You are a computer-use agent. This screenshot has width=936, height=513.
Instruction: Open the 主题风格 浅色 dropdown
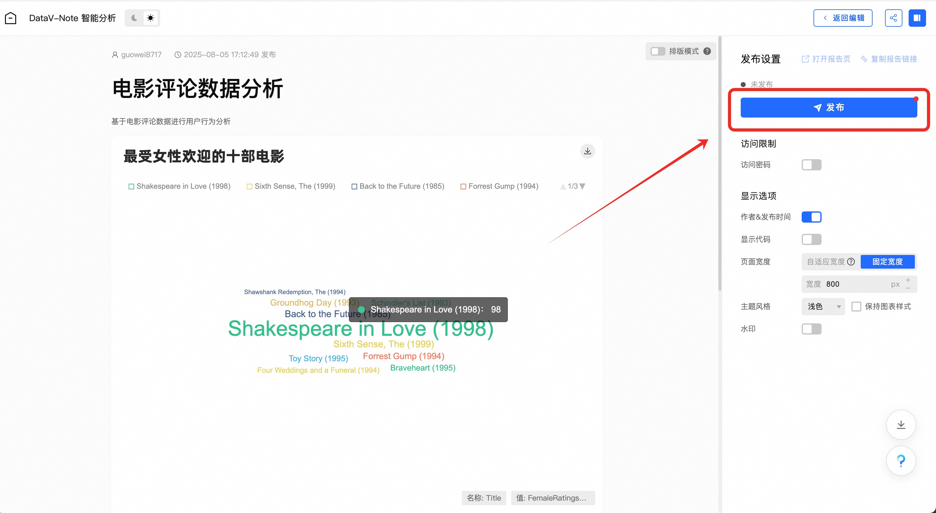(823, 306)
